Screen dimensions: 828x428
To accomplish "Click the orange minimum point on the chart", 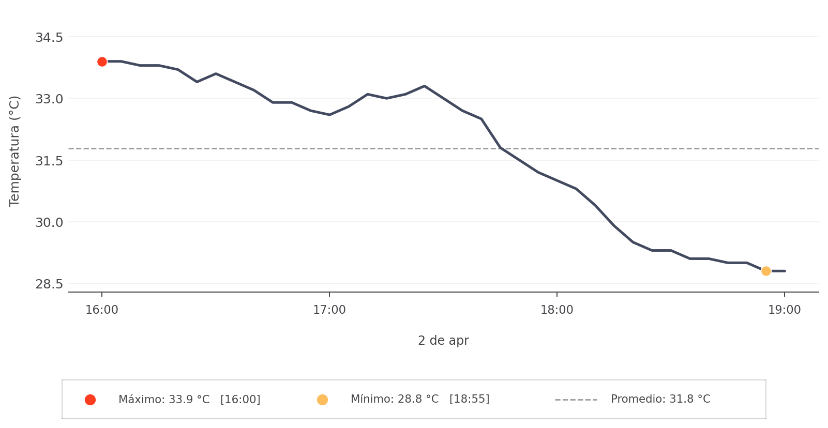I will 766,271.
